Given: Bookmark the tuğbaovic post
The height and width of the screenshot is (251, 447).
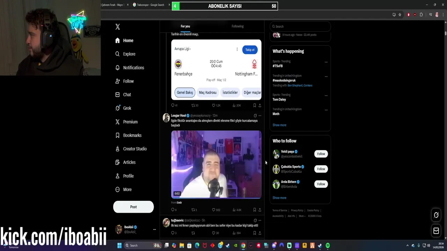Looking at the screenshot, I should (255, 233).
